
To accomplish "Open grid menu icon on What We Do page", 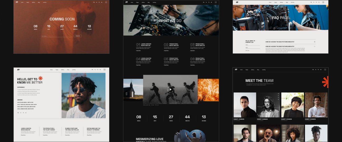I will click(x=216, y=2).
